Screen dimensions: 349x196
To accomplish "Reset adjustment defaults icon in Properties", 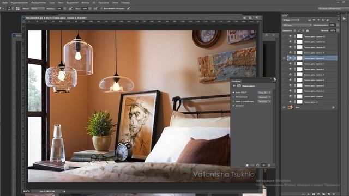I will 258,165.
